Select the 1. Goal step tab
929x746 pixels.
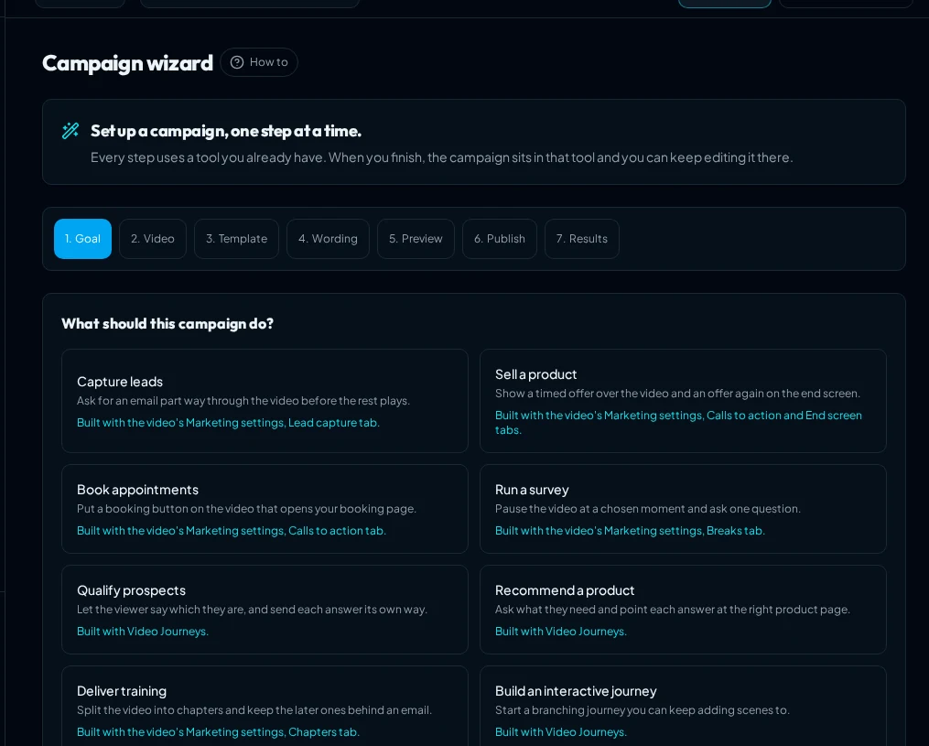(83, 239)
